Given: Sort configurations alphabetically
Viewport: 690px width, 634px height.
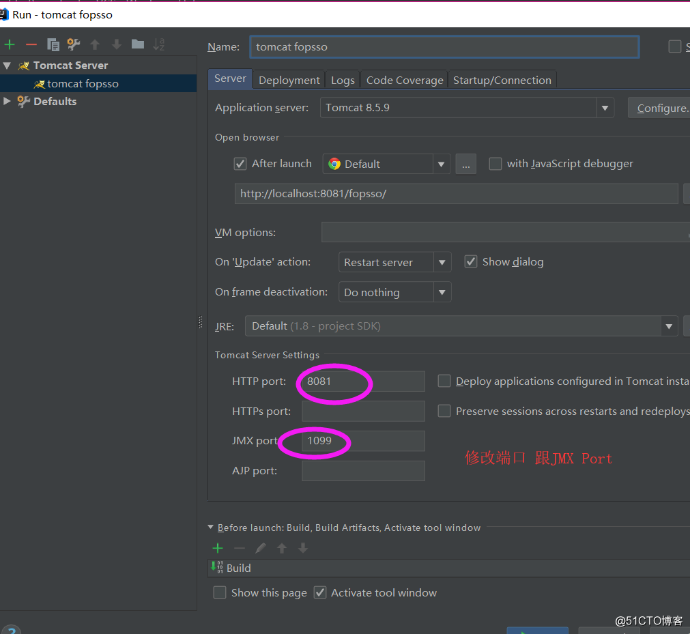Looking at the screenshot, I should [x=159, y=44].
